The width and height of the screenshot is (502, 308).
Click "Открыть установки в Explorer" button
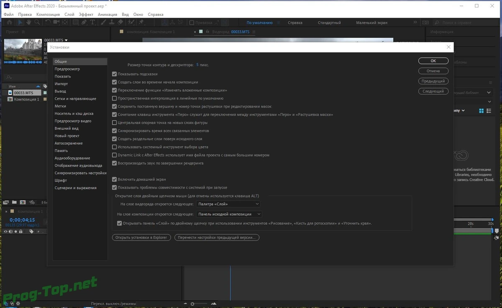141,237
